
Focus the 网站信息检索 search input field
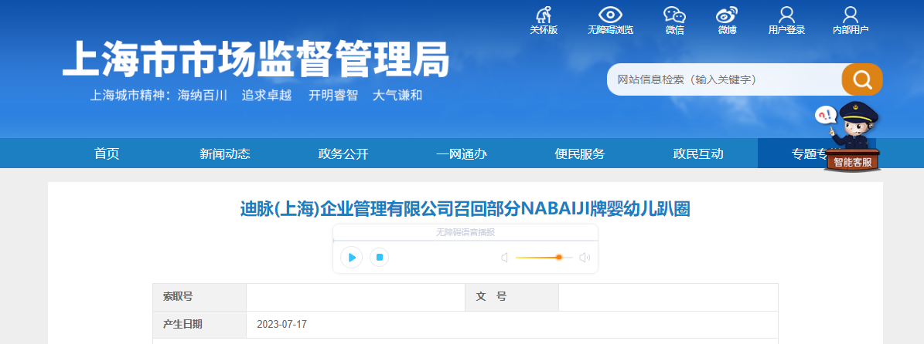click(x=725, y=79)
